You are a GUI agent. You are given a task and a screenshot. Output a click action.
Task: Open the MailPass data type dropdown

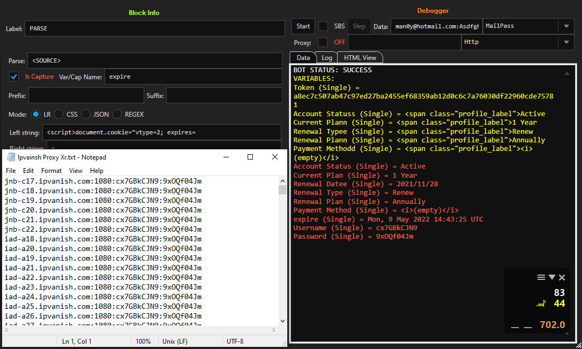[x=566, y=26]
